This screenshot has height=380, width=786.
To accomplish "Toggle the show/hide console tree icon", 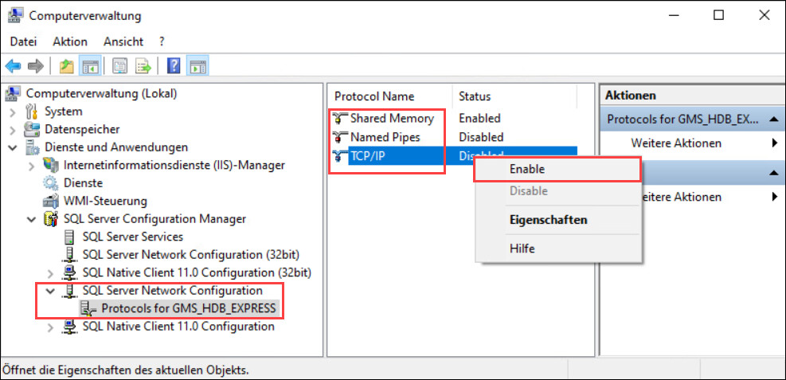I will pos(90,66).
